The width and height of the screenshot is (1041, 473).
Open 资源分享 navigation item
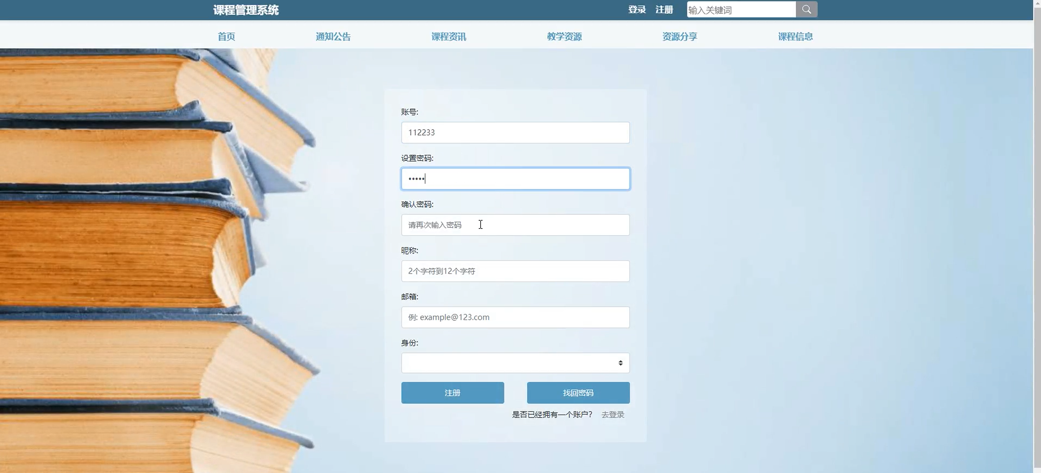[x=679, y=36]
